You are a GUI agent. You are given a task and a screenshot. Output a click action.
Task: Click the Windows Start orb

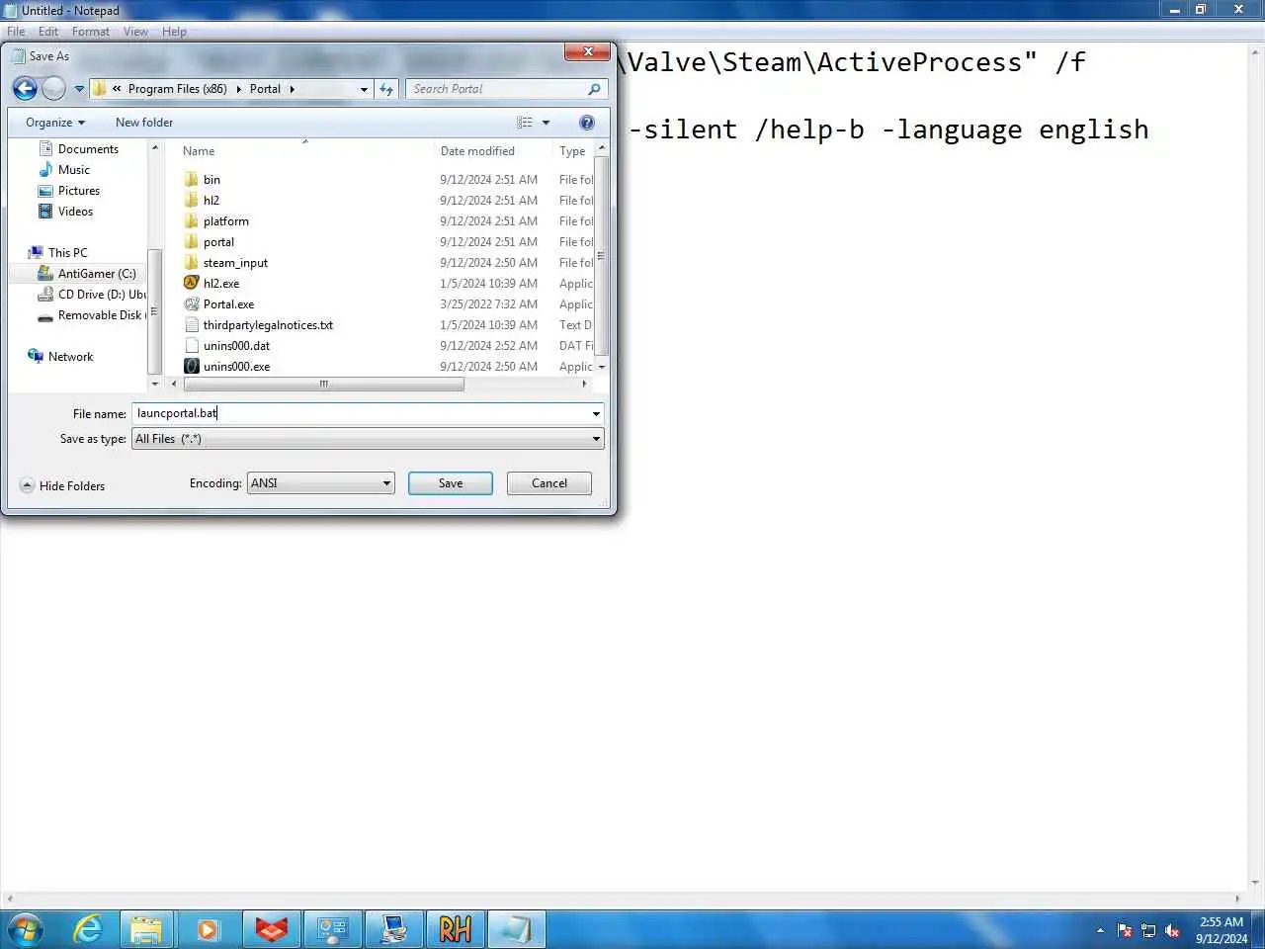coord(26,929)
